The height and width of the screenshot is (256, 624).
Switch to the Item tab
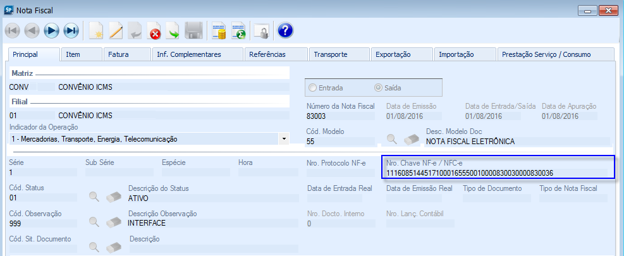(x=80, y=54)
